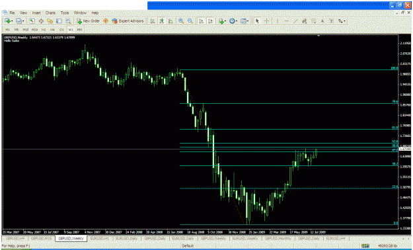Image resolution: width=413 pixels, height=250 pixels.
Task: Switch chart to candlesticks style
Action: pos(161,21)
